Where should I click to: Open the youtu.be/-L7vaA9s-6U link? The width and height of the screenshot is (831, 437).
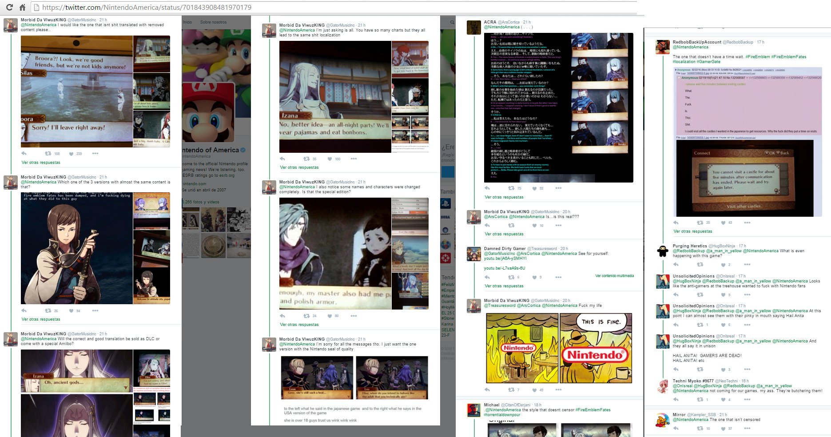click(x=505, y=268)
